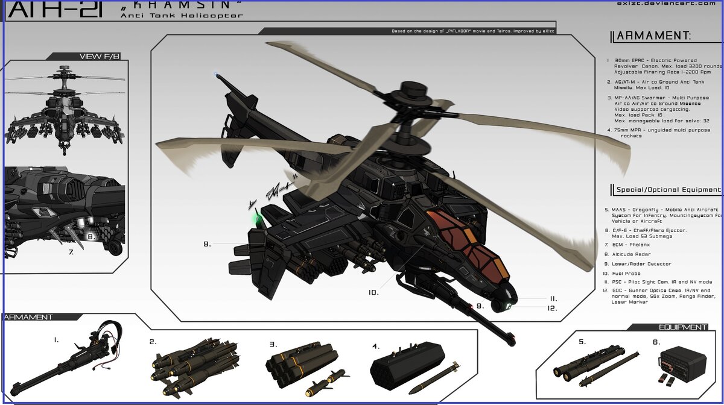Click the green tail light on helicopter
This screenshot has height=405, width=724.
coord(258,218)
